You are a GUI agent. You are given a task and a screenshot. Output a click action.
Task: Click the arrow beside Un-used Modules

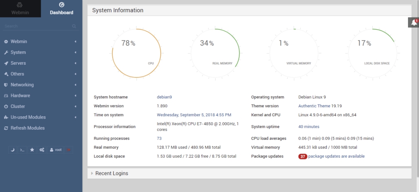(76, 117)
